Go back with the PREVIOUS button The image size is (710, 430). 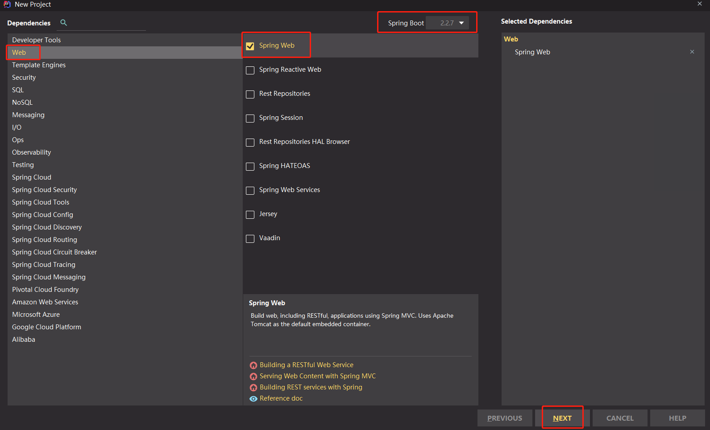point(505,418)
